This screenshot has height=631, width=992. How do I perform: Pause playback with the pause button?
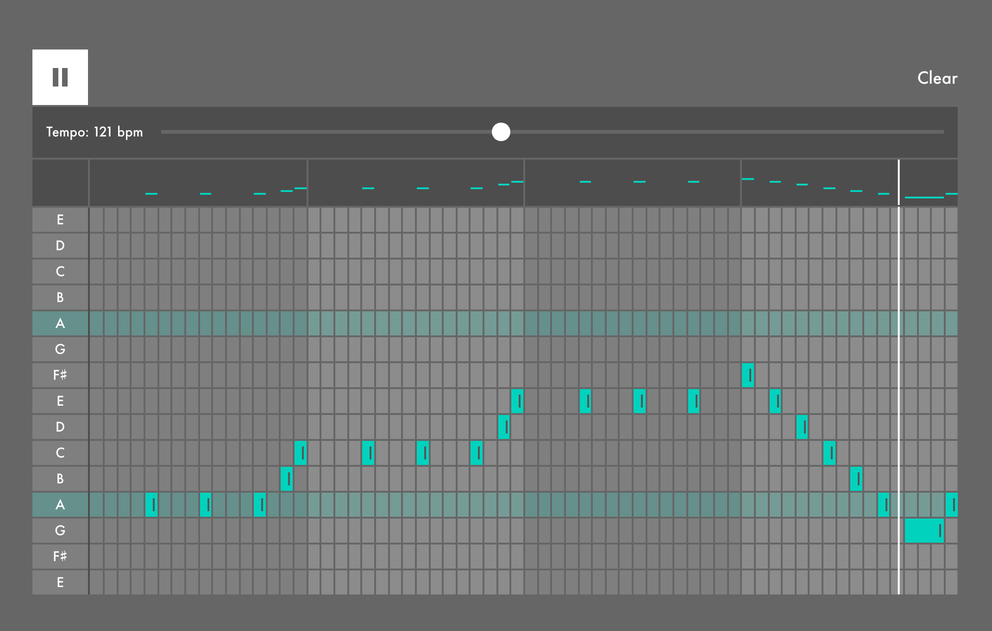click(x=60, y=77)
